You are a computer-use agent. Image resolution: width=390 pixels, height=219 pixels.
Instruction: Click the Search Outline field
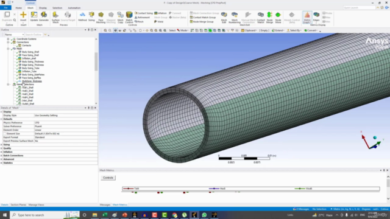tap(34, 35)
